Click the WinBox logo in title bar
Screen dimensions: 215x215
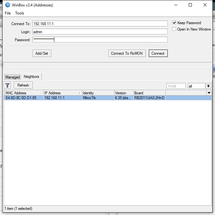click(x=8, y=5)
